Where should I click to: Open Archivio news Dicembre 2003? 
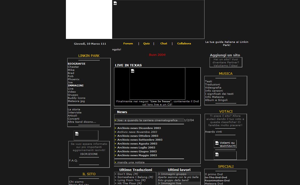coord(139,128)
